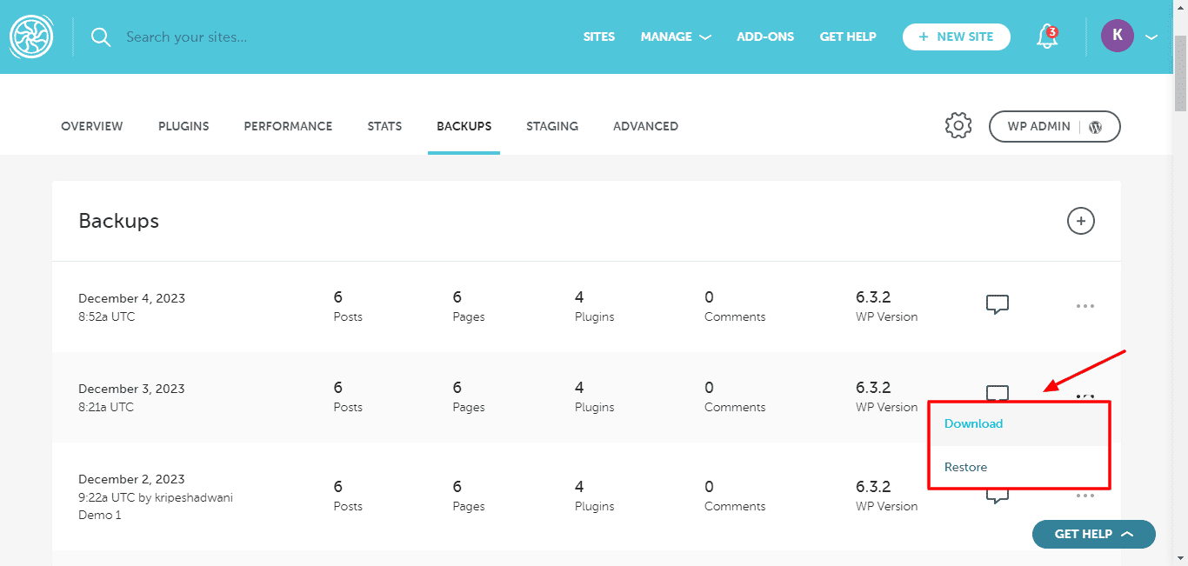This screenshot has height=566, width=1188.
Task: Click the WP Admin button
Action: [1054, 126]
